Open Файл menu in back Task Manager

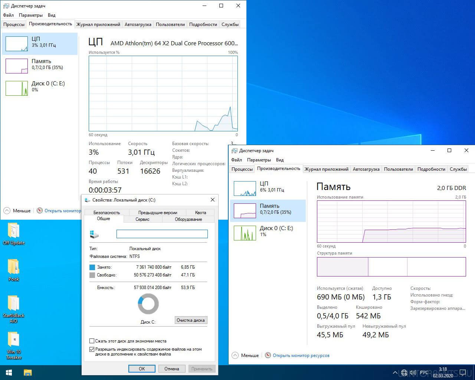point(8,15)
